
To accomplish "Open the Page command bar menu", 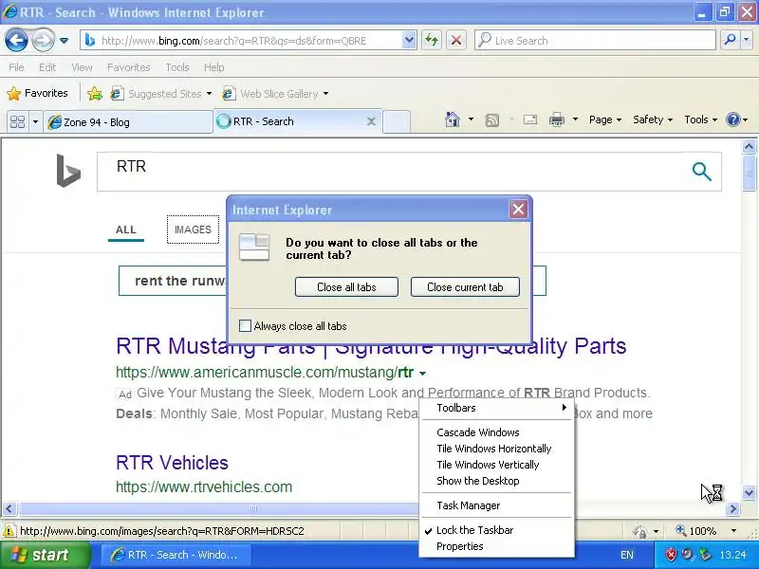I will 604,119.
